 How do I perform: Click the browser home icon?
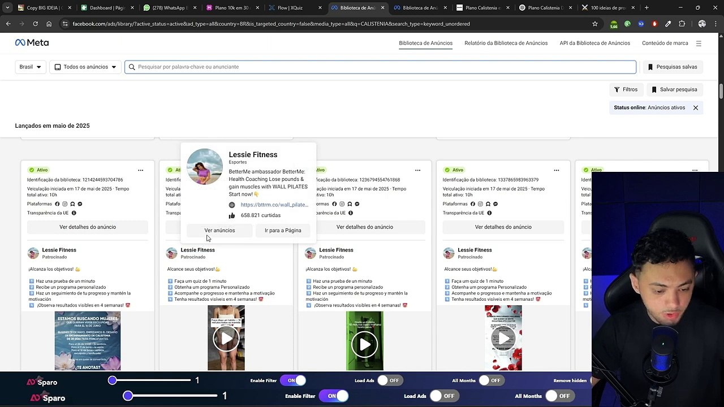pos(49,24)
